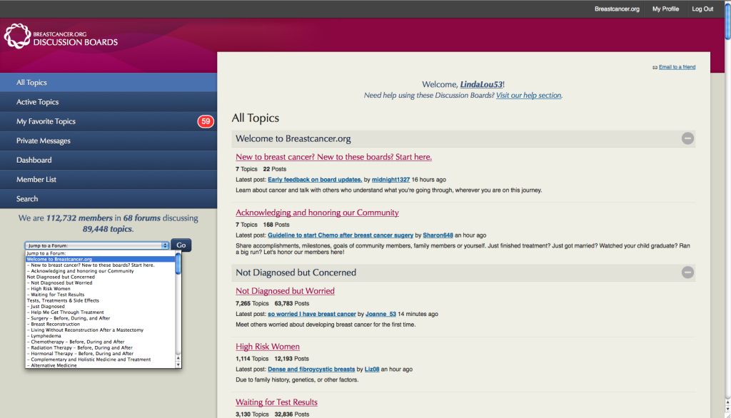The width and height of the screenshot is (731, 418).
Task: Click Log Out in top bar
Action: coord(702,9)
